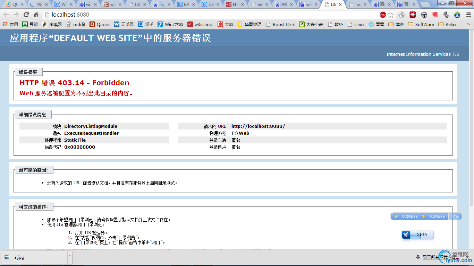This screenshot has height=266, width=474.
Task: Open the Chrome hamburger menu
Action: click(x=469, y=15)
